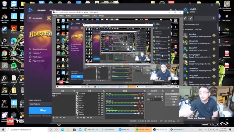
Task: Open settings gear for first mixer channel
Action: [x=142, y=98]
